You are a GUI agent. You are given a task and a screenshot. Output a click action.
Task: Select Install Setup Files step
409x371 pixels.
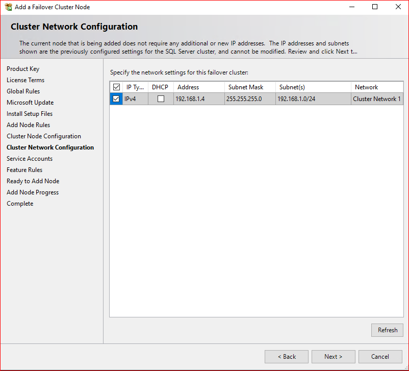30,114
